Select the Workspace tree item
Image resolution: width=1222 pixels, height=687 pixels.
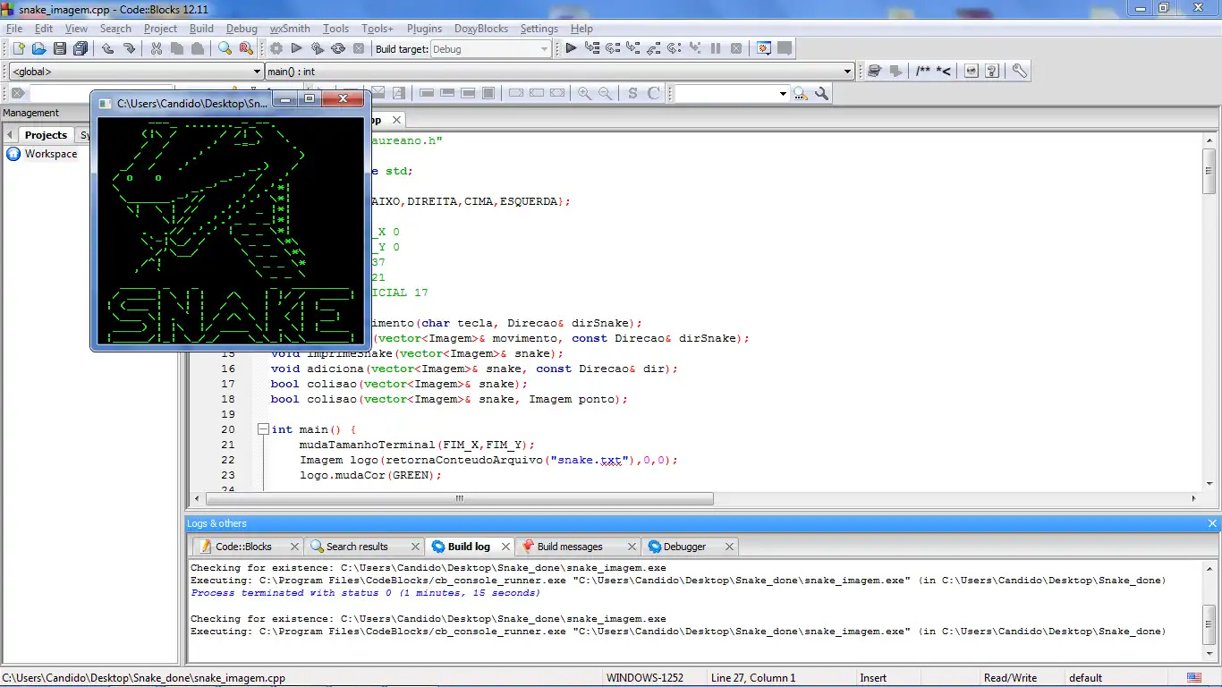[x=51, y=154]
